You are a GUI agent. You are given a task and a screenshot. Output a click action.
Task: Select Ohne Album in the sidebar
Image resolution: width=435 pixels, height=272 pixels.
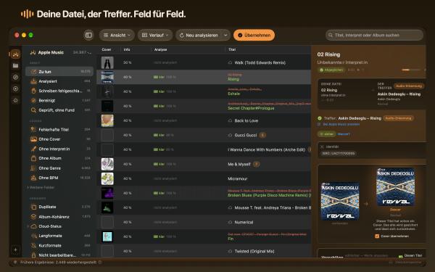click(x=59, y=158)
